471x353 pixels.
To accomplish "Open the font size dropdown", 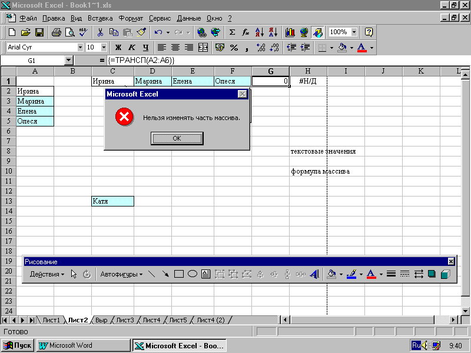I will [x=104, y=48].
